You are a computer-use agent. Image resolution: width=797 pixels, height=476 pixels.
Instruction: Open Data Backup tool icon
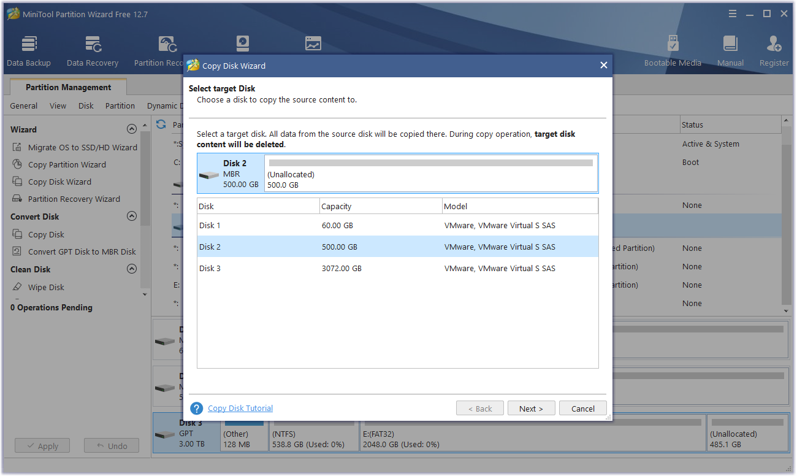(x=29, y=45)
